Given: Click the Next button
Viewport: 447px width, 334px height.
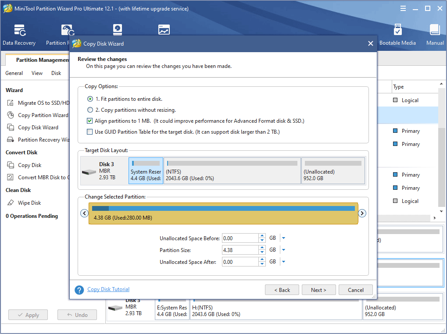Looking at the screenshot, I should click(x=319, y=290).
